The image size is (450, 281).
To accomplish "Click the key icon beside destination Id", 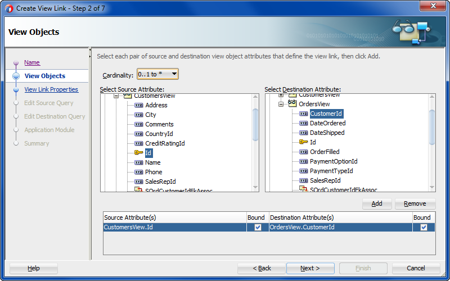I will coord(303,142).
